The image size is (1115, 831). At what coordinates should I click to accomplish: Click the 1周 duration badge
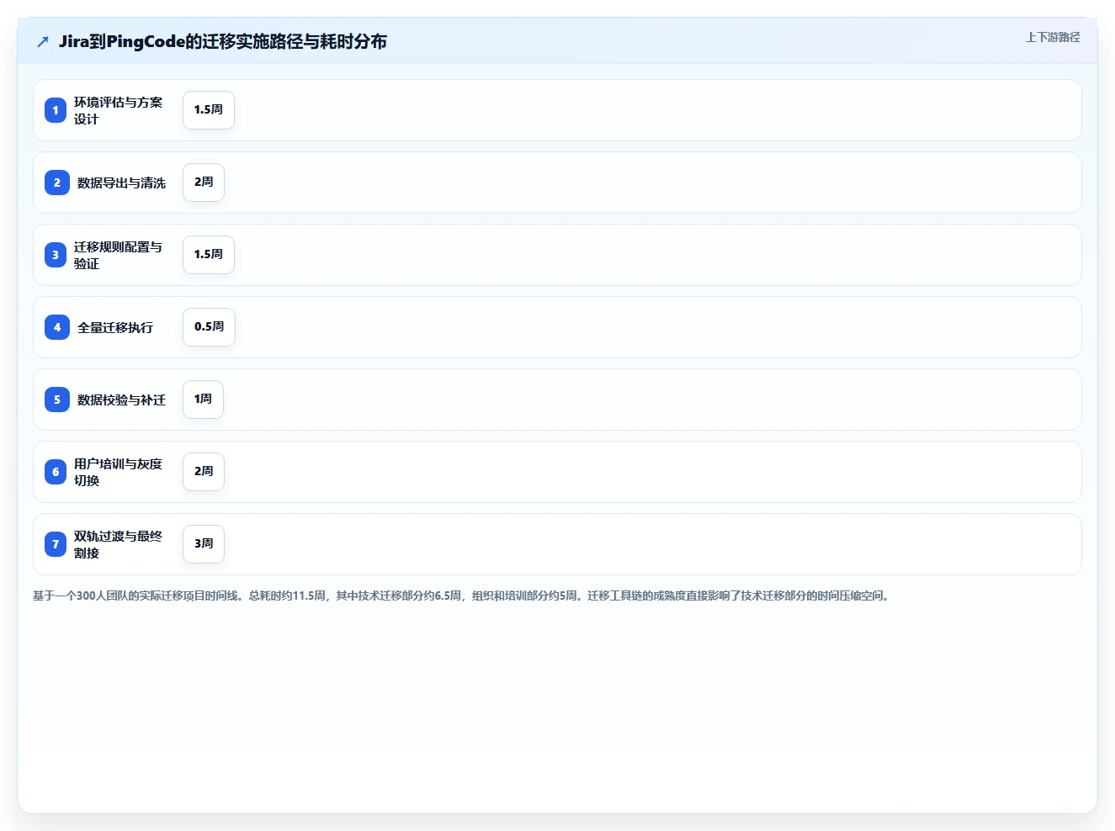[x=203, y=400]
